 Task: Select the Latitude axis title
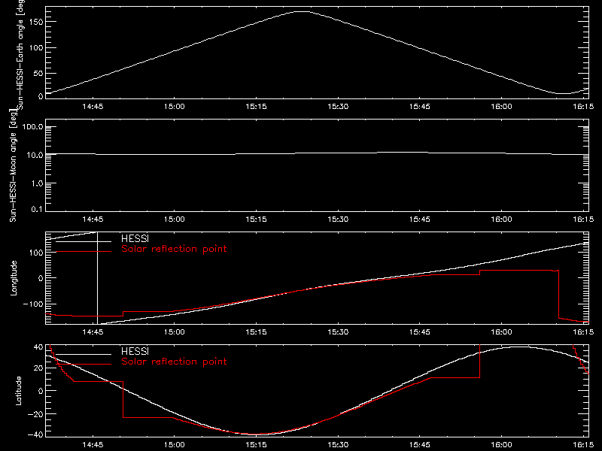click(18, 391)
